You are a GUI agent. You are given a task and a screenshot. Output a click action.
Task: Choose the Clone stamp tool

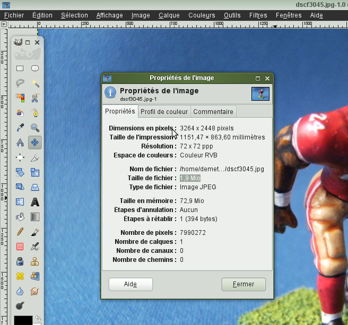[35, 261]
